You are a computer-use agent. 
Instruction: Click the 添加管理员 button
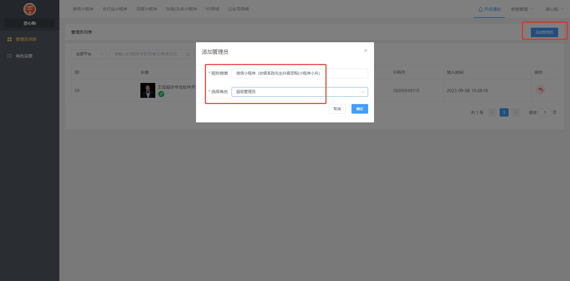544,32
